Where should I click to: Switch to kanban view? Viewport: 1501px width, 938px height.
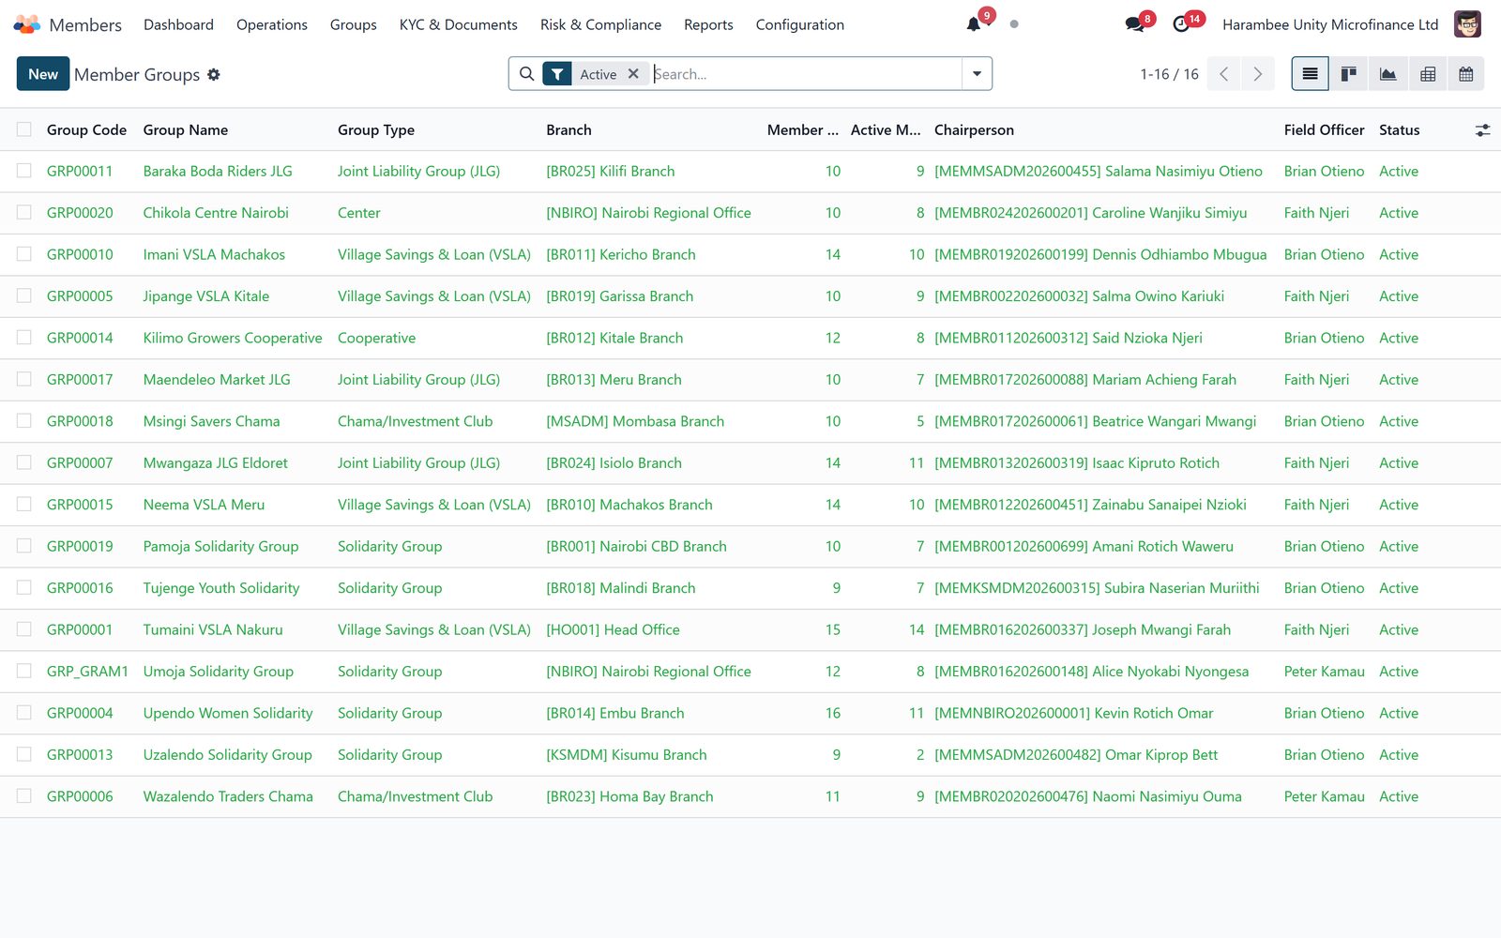pyautogui.click(x=1349, y=74)
